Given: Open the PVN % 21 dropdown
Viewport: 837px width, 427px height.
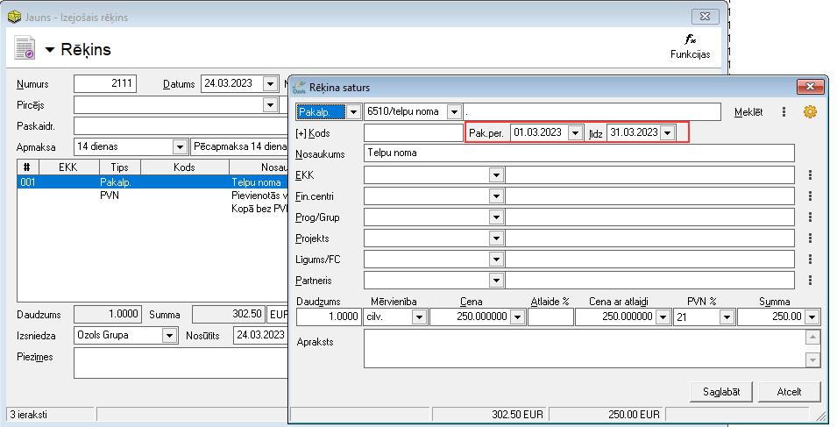Looking at the screenshot, I should coord(727,317).
